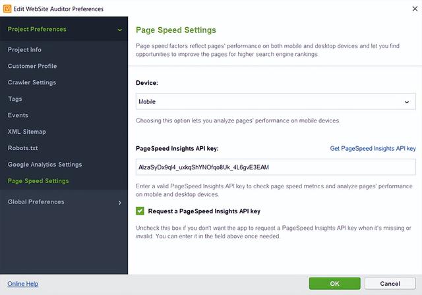422x295 pixels.
Task: Select Customer Profile in sidebar
Action: coord(32,66)
